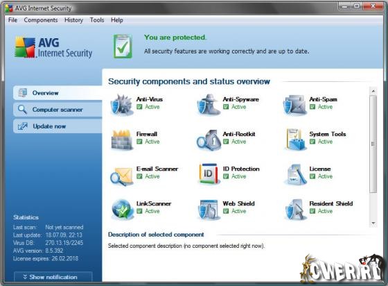Select the Overview navigation item
388x286 pixels.
(58, 93)
